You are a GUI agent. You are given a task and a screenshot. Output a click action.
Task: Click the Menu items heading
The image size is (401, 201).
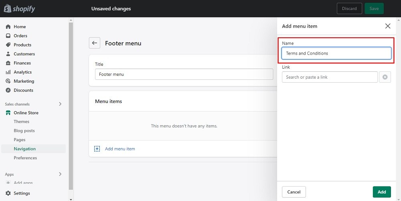pos(108,101)
